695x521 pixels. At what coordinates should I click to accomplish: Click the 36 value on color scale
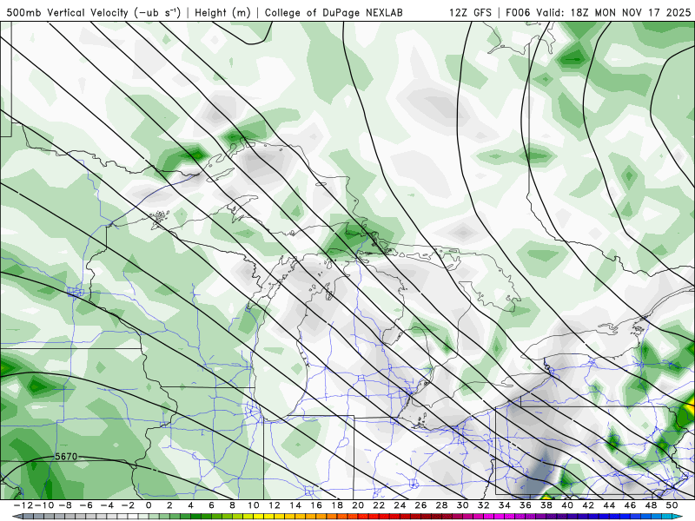526,505
